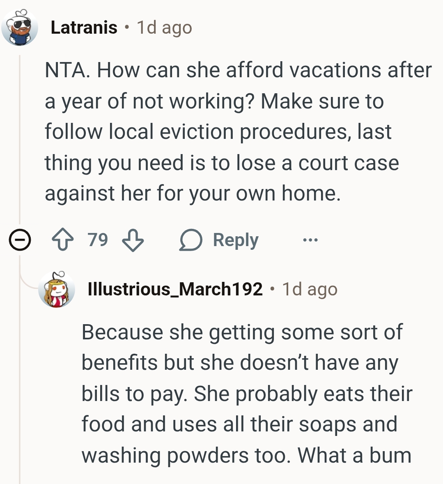Click the reply text starting 'Because she getting'
The width and height of the screenshot is (443, 484).
click(246, 393)
